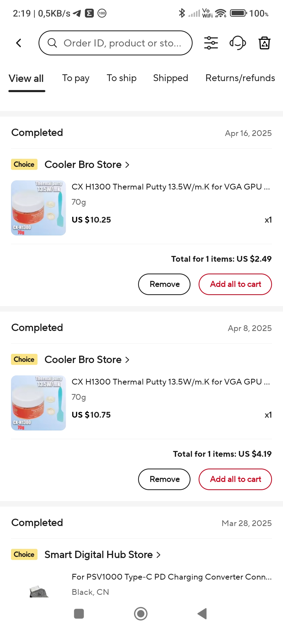Focus the Order ID search field
The width and height of the screenshot is (283, 630).
pos(122,43)
